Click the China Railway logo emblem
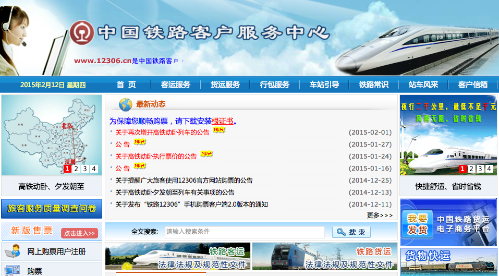The width and height of the screenshot is (499, 276). coord(82,33)
